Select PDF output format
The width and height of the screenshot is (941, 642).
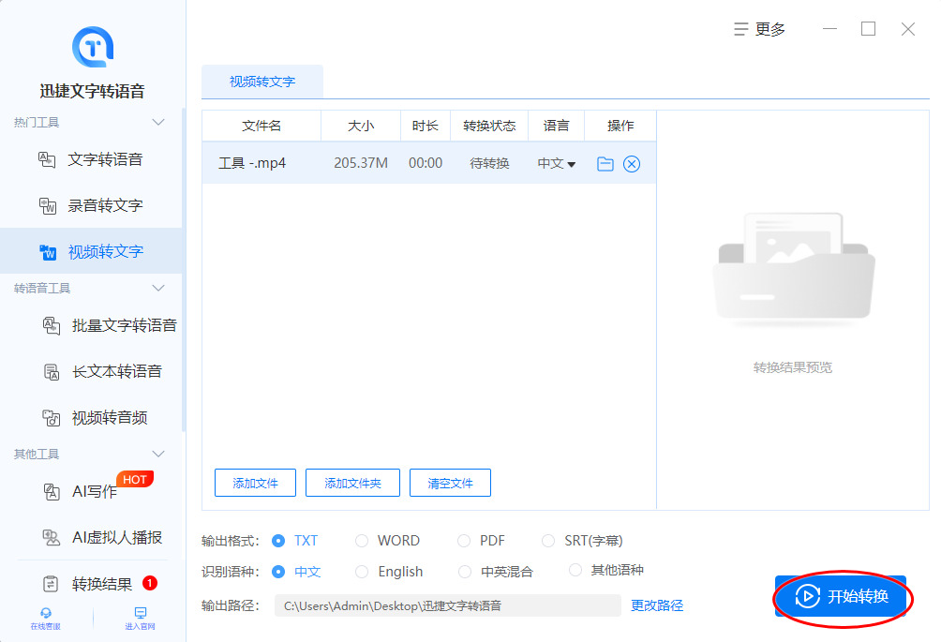[x=464, y=541]
